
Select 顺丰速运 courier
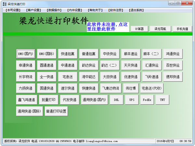point(131,54)
